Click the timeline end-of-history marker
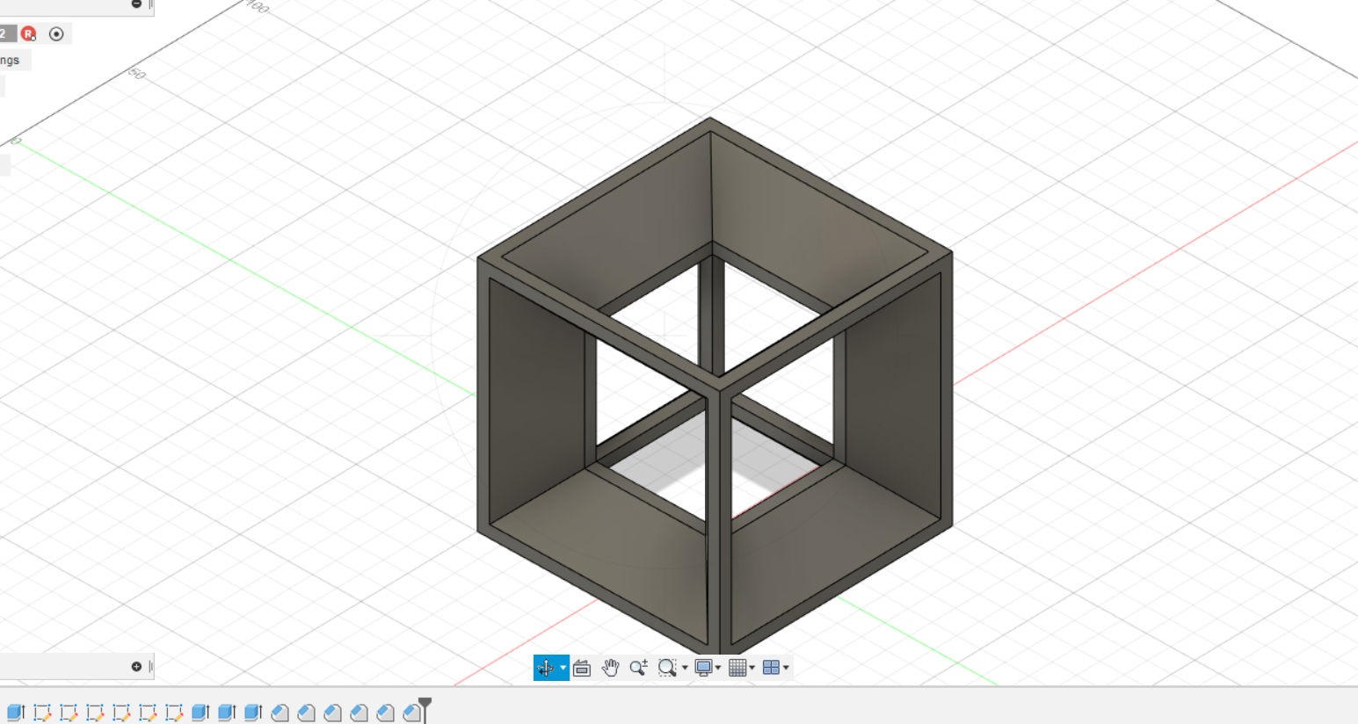 425,708
